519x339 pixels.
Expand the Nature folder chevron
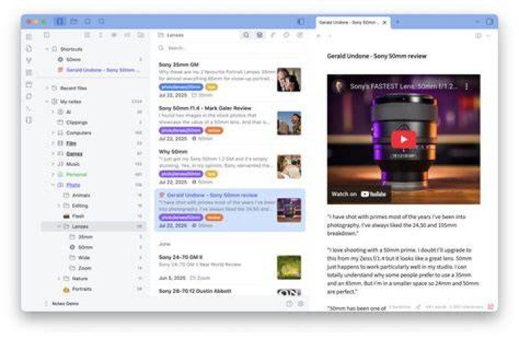59,279
